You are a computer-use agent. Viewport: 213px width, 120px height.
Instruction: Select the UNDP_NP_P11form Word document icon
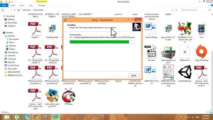coord(151,73)
